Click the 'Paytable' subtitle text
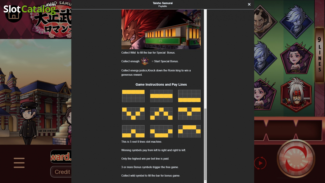This screenshot has height=183, width=325. pos(163,6)
